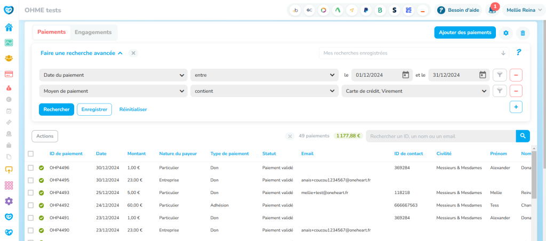Open the PayPal integration icon
Viewport: 546px width, 241px height.
pos(366,10)
